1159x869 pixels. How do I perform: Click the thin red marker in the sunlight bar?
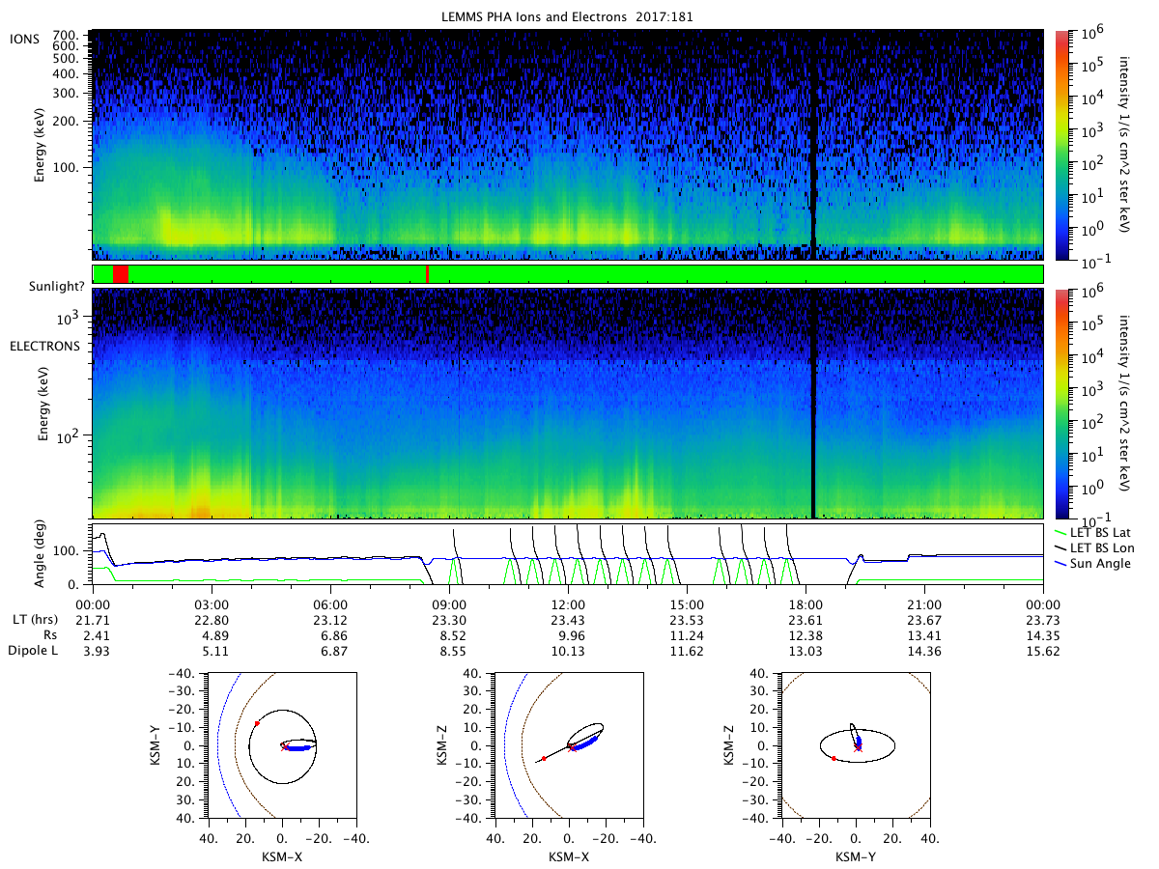click(x=427, y=274)
